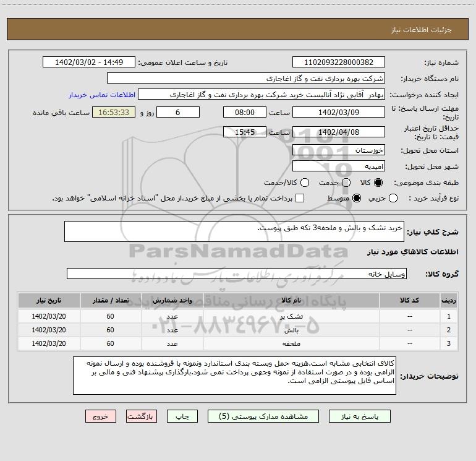
Task: Click the 'بازگشت' back button
Action: click(x=142, y=416)
